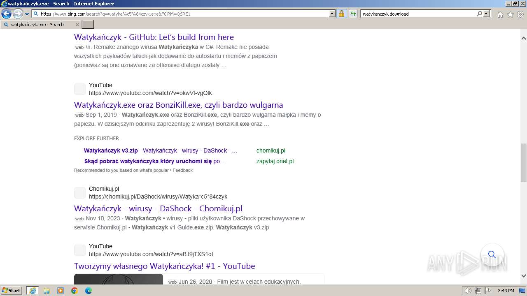Image resolution: width=527 pixels, height=296 pixels.
Task: Open a new blank tab
Action: click(88, 25)
